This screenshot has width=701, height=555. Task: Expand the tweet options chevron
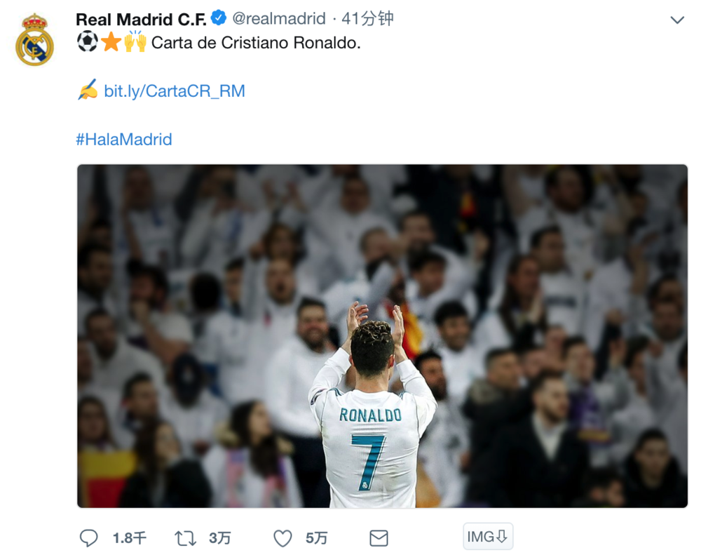point(677,20)
